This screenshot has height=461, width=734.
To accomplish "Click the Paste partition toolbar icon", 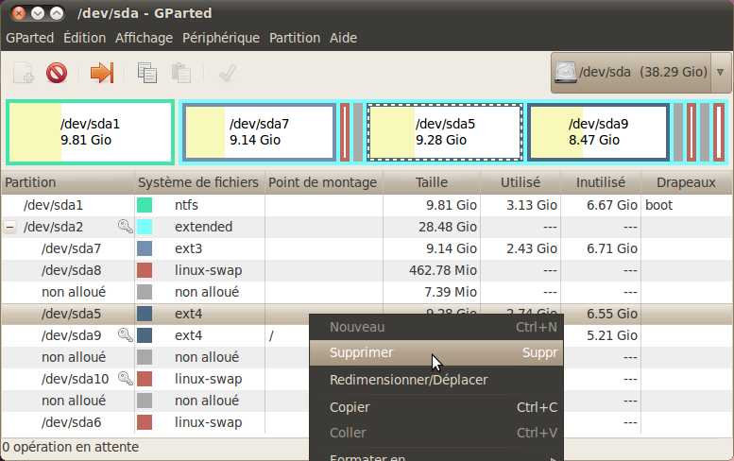I will click(180, 73).
